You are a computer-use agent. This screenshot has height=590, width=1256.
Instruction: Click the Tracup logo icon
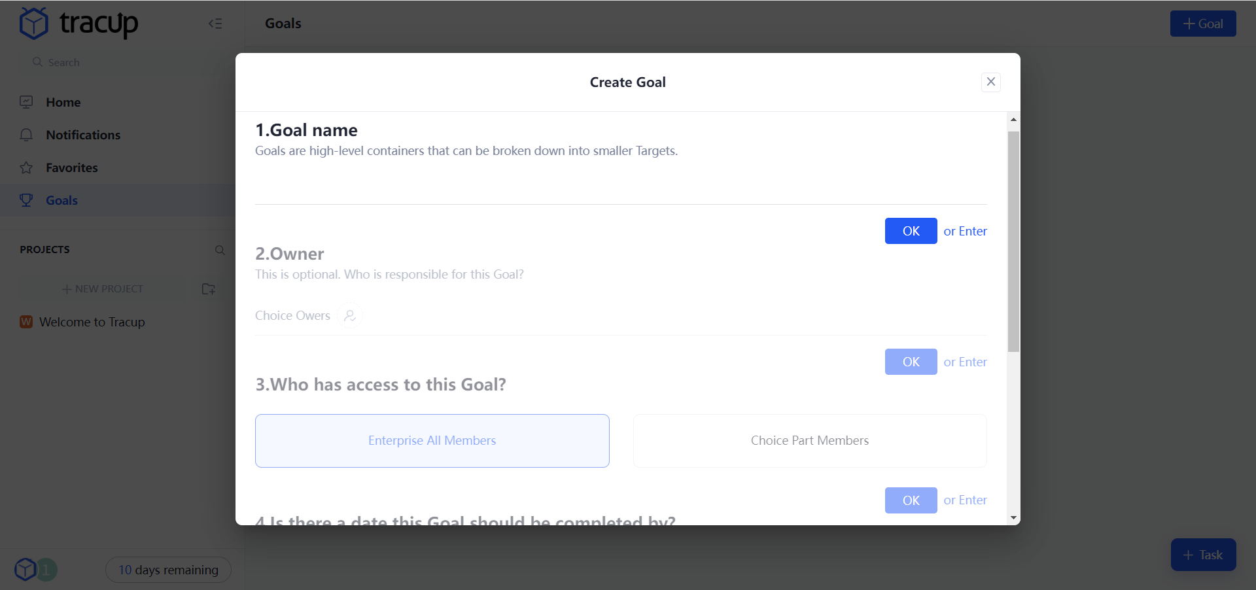coord(34,24)
